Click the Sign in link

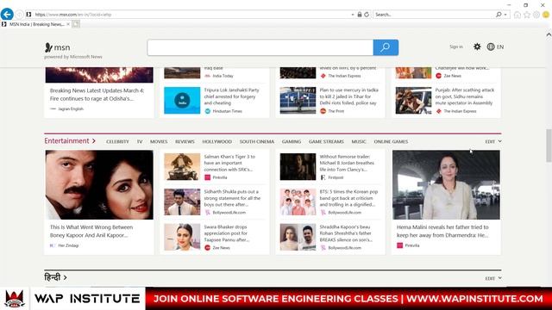tap(456, 46)
